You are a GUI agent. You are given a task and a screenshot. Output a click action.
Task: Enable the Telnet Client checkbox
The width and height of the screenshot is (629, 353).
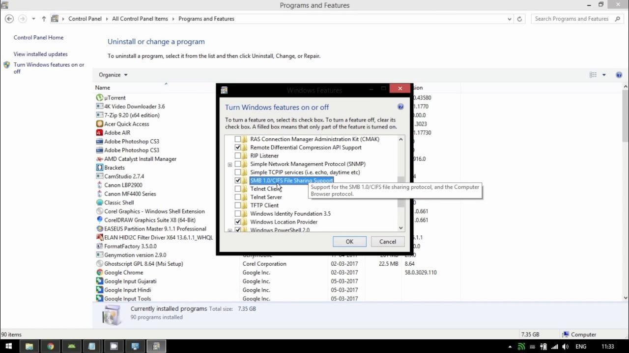(x=238, y=189)
